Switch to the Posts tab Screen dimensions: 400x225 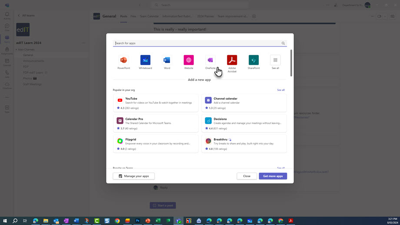point(123,17)
